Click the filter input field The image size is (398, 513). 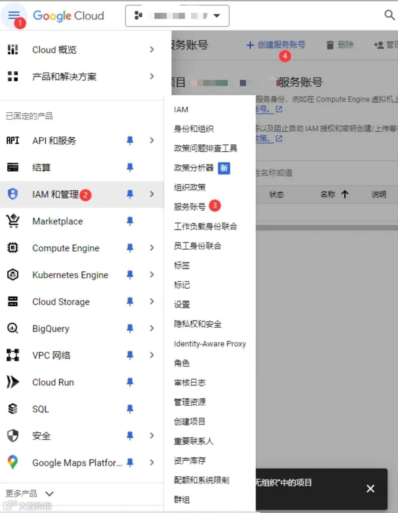pyautogui.click(x=327, y=173)
